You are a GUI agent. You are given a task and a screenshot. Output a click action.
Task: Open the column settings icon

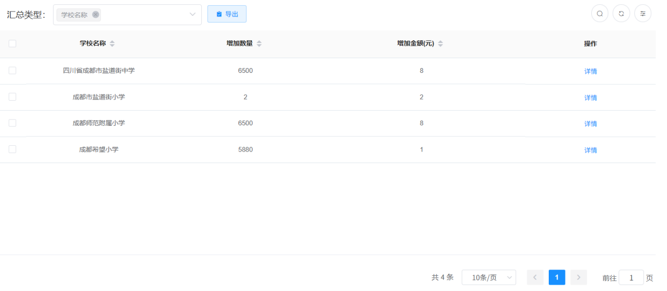click(x=643, y=14)
